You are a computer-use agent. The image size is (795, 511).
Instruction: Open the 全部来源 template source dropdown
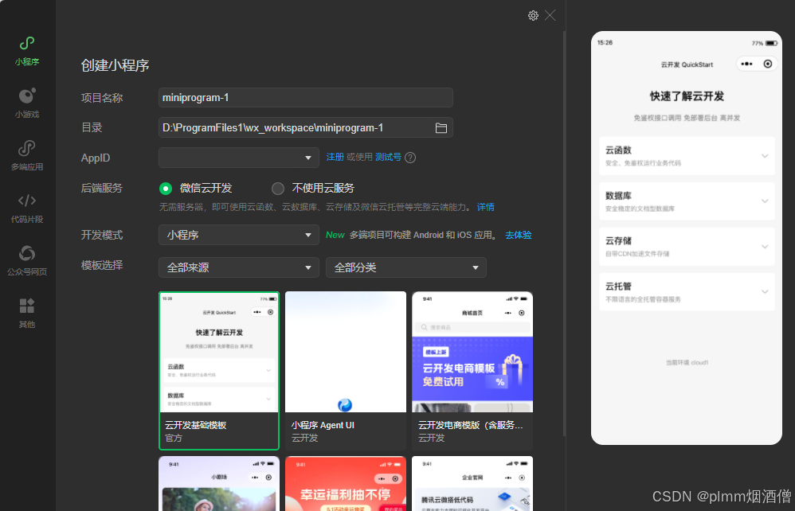point(239,267)
